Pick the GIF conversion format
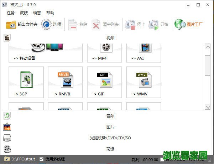Image resolution: width=214 pixels, height=164 pixels. [x=104, y=83]
